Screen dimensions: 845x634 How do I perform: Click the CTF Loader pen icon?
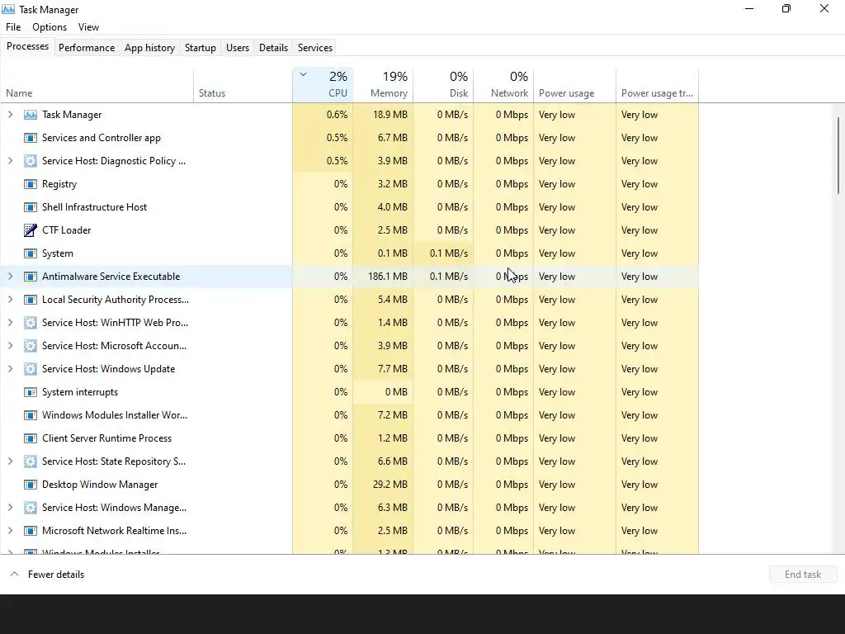[31, 230]
